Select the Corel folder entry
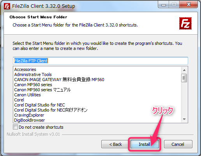Viewport: 201px width, 156px height. (19, 100)
